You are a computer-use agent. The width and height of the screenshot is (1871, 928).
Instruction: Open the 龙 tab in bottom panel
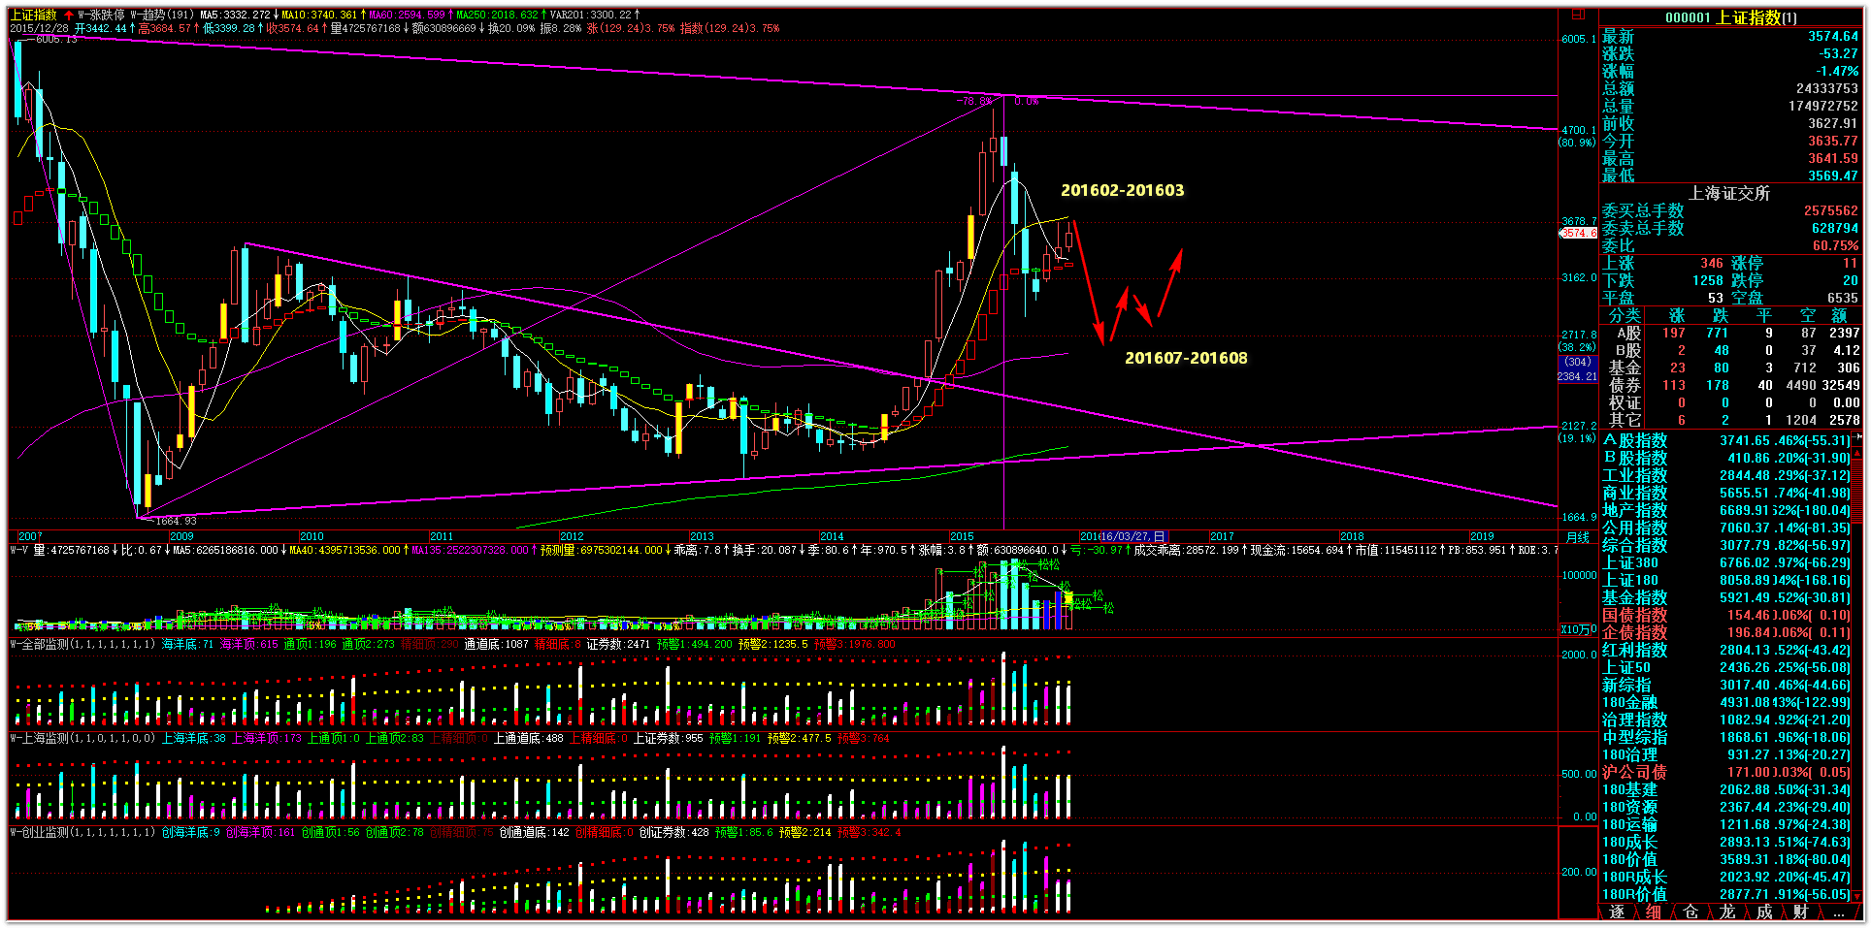tap(1727, 912)
